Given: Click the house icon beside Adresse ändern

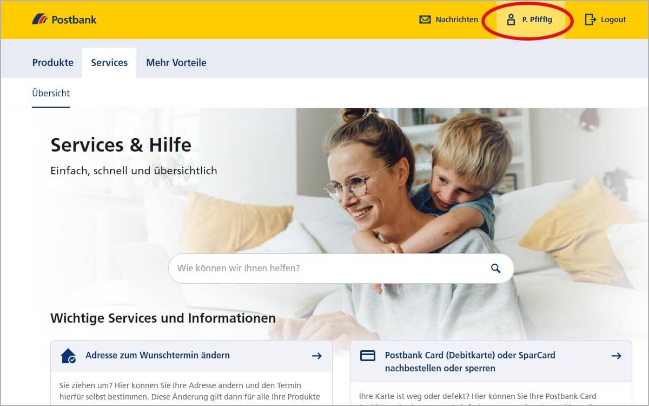Looking at the screenshot, I should [x=69, y=356].
